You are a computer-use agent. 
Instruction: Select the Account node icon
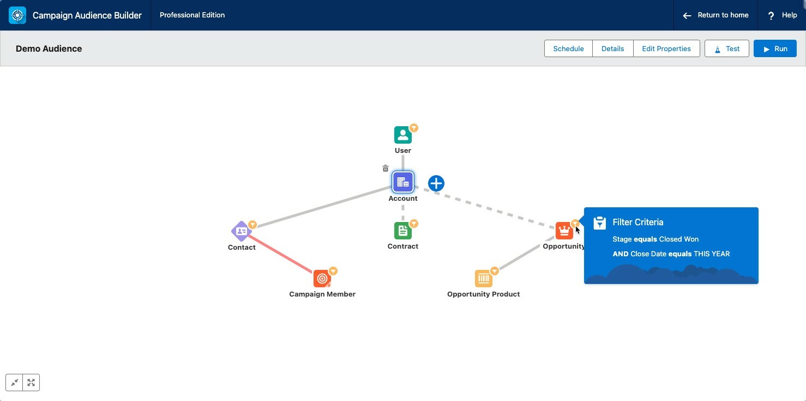(402, 182)
